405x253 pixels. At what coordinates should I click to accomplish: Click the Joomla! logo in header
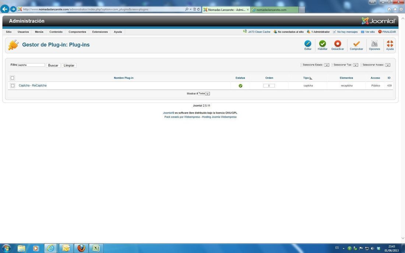(x=378, y=21)
